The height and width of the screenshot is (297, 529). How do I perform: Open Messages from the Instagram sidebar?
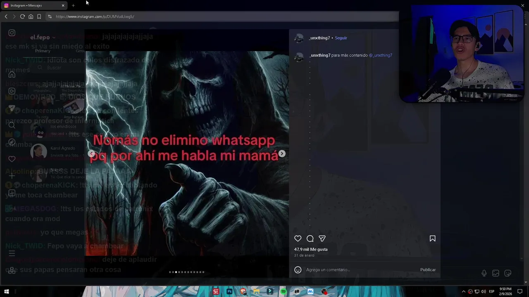[12, 108]
